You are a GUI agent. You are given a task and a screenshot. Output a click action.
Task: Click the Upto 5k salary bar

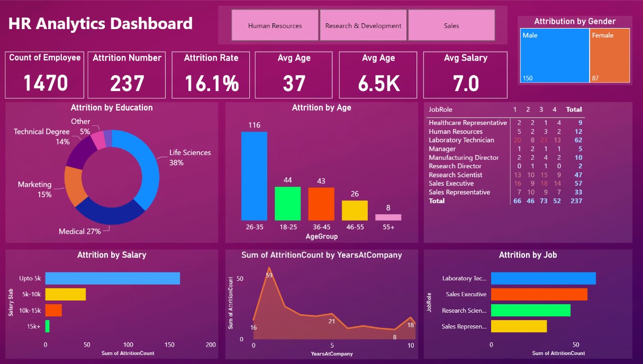(x=111, y=278)
